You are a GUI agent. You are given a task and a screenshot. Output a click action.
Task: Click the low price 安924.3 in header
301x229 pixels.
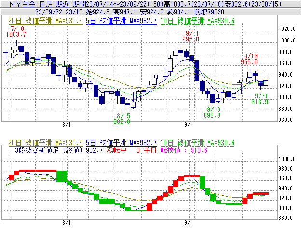point(151,12)
